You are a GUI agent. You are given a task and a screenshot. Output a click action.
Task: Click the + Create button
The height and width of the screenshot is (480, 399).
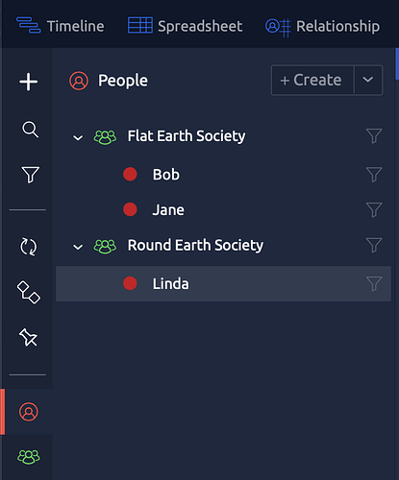312,80
